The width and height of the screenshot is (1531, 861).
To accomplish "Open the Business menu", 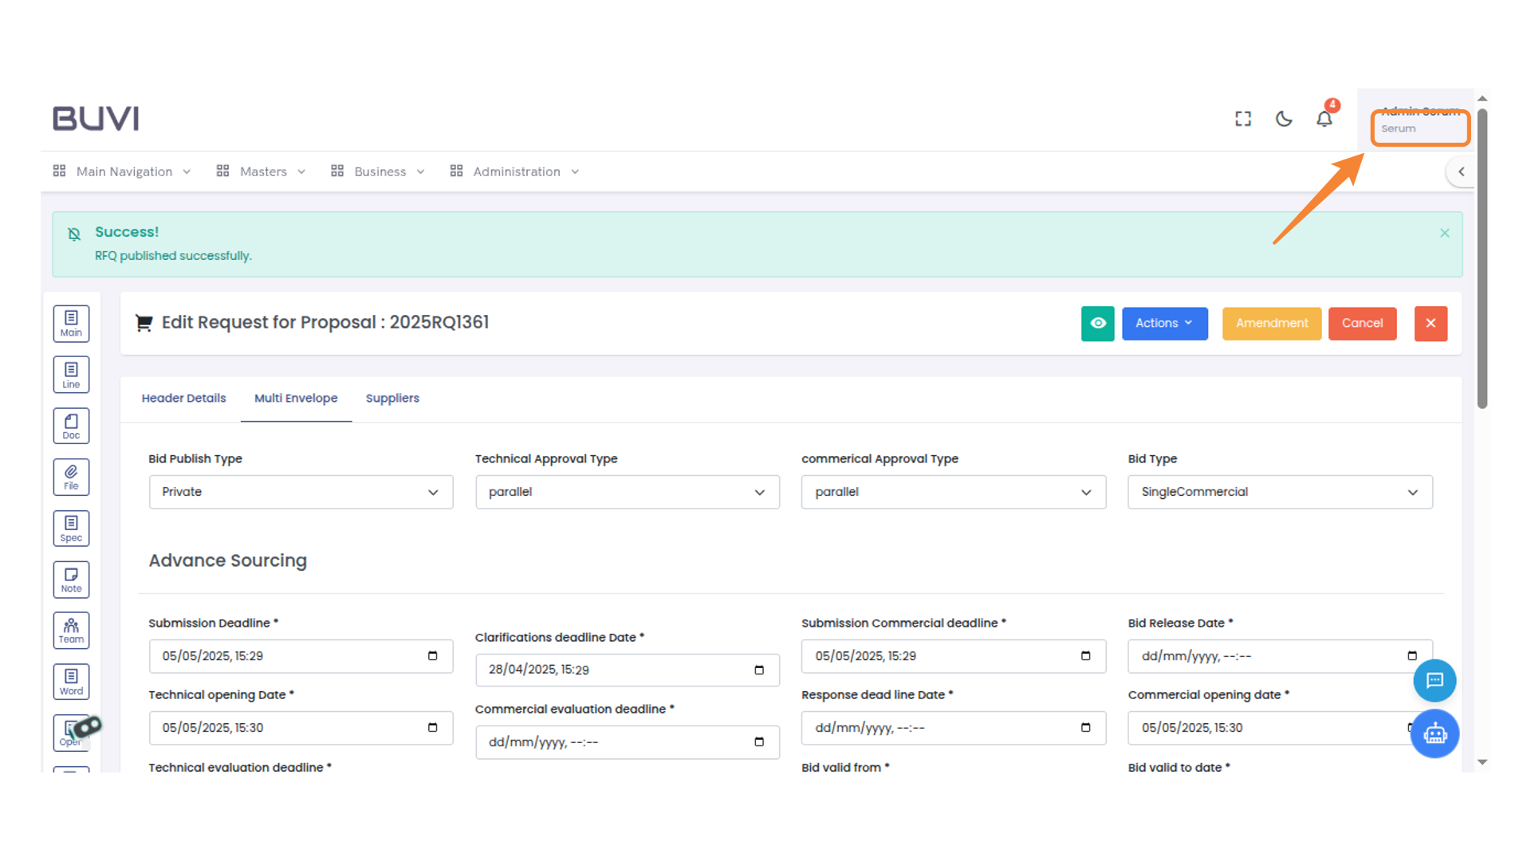I will [x=379, y=171].
